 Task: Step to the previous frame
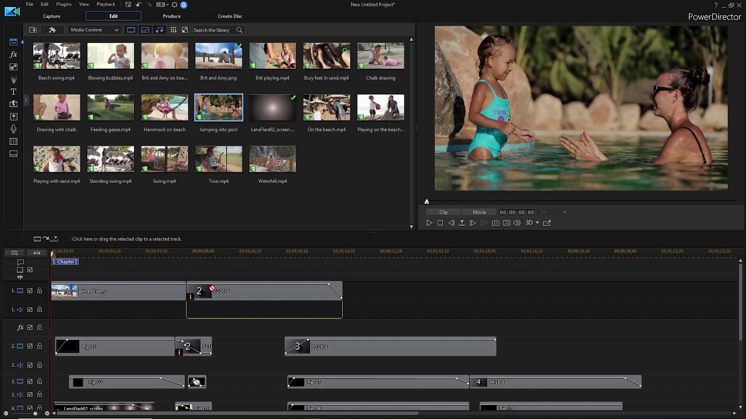(x=451, y=223)
